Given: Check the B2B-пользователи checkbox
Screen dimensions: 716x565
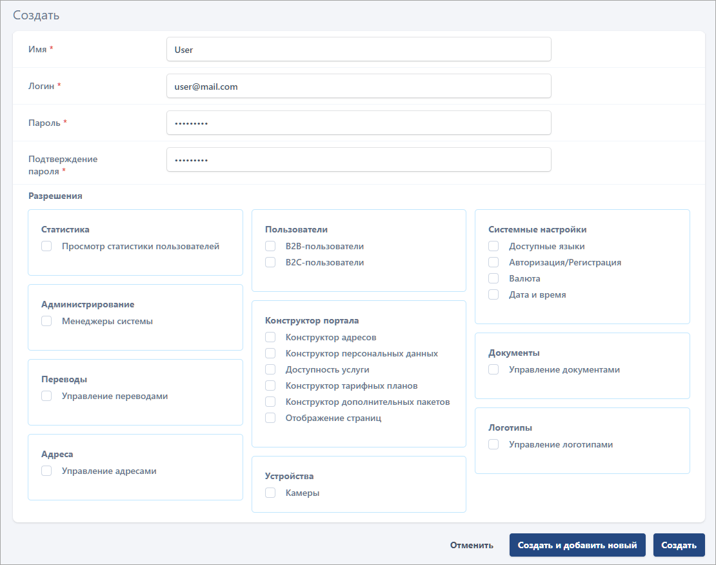Looking at the screenshot, I should click(x=270, y=246).
